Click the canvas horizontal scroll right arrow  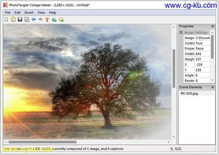pyautogui.click(x=169, y=142)
